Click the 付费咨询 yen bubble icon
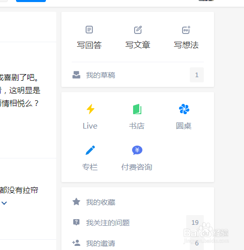This screenshot has height=250, width=244. 137,150
